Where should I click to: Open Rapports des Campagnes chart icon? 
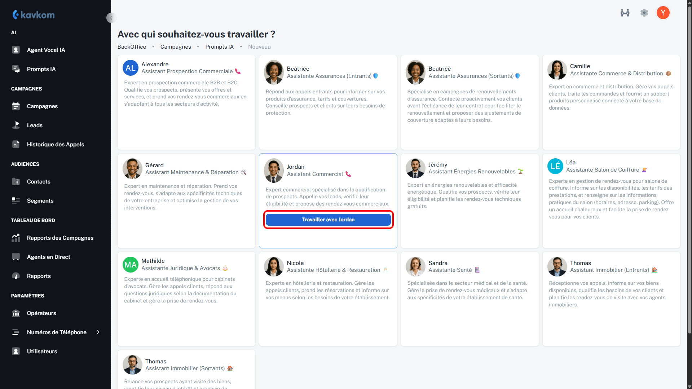[16, 238]
